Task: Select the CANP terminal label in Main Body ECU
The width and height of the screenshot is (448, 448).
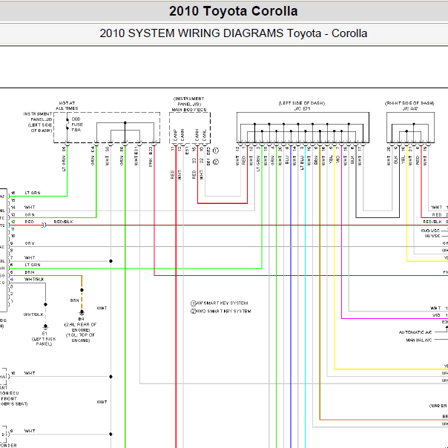Action: 176,135
